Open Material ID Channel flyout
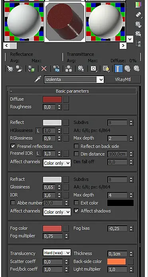Viewport: 148px width, 277px height. 94,69
